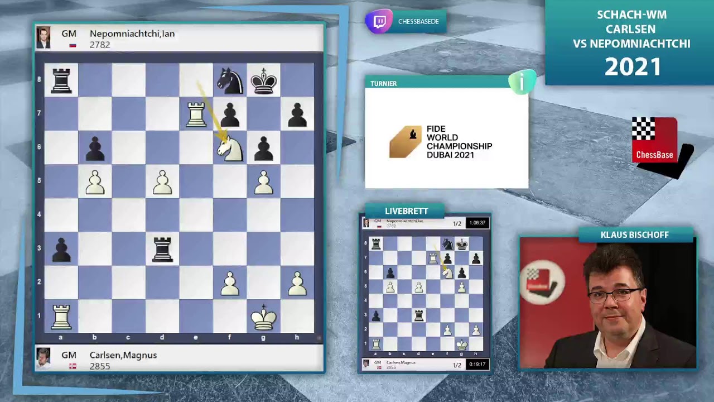Click the black rook on d3 in Livebrett
The image size is (714, 402).
pyautogui.click(x=418, y=315)
